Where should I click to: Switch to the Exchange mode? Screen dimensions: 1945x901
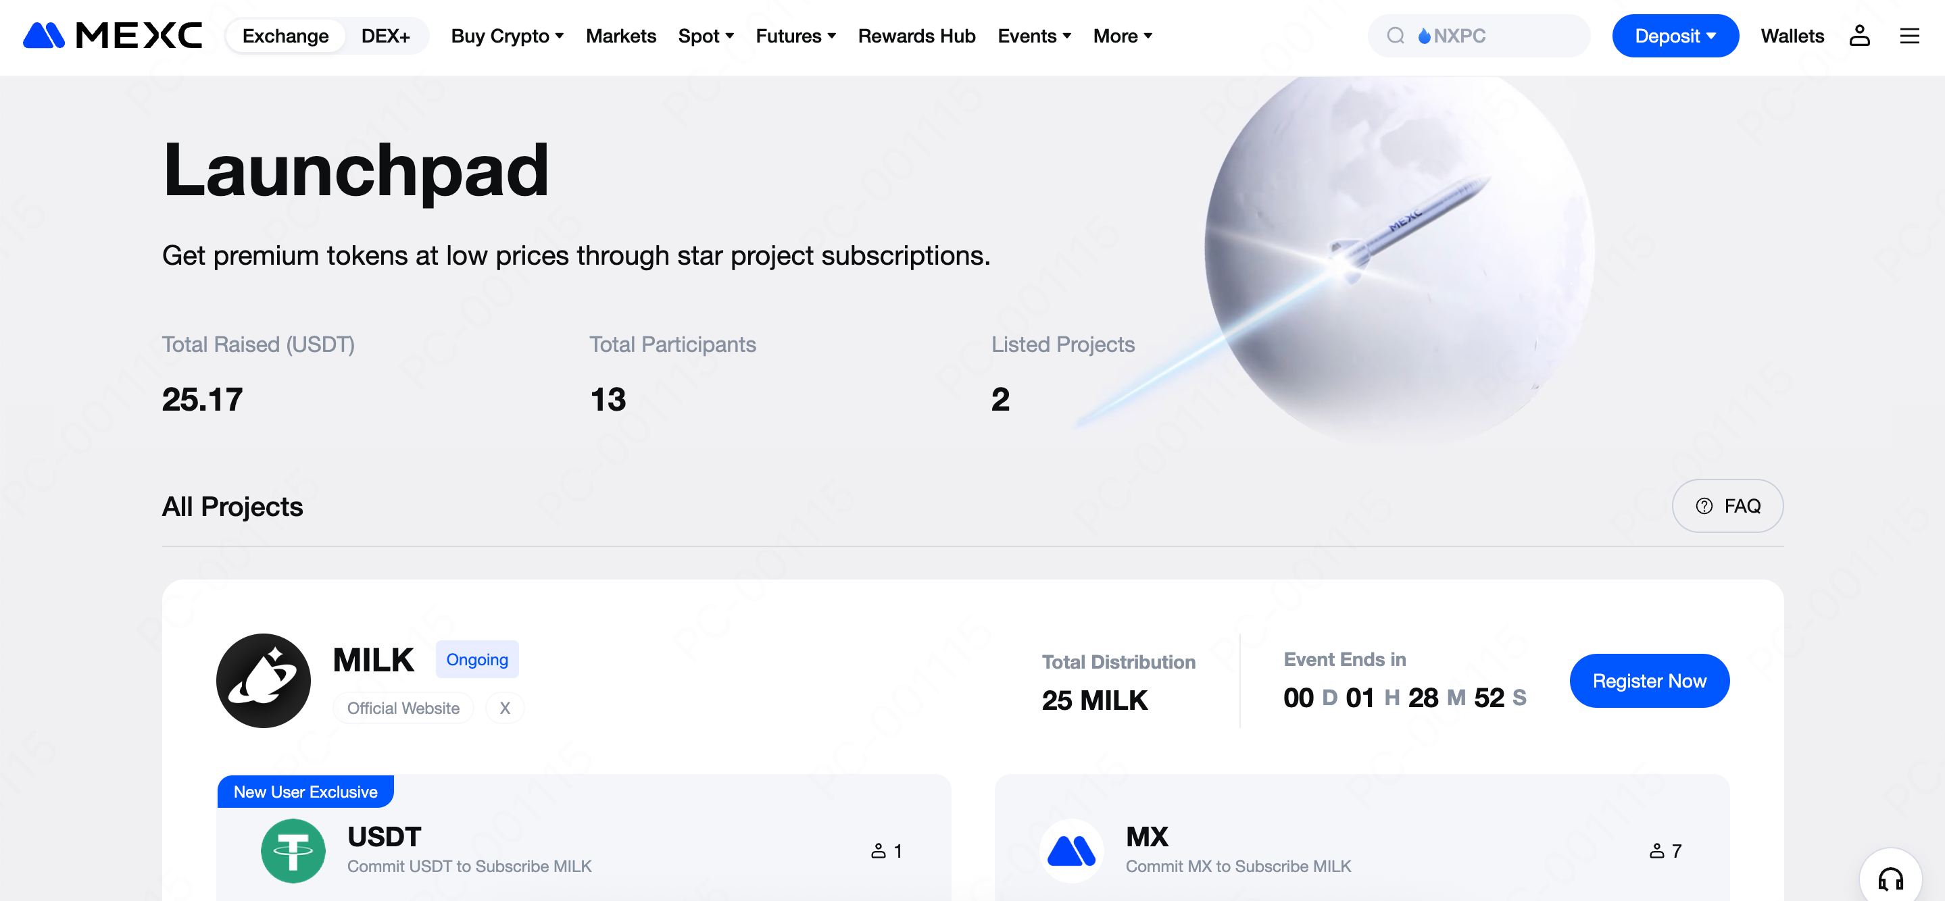[285, 36]
